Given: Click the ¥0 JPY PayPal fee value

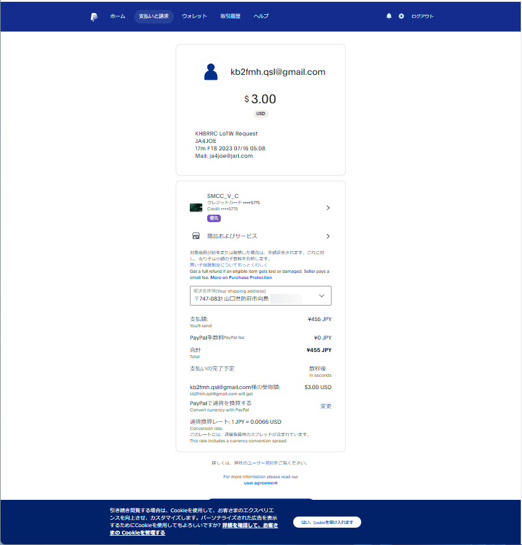Looking at the screenshot, I should (x=322, y=338).
